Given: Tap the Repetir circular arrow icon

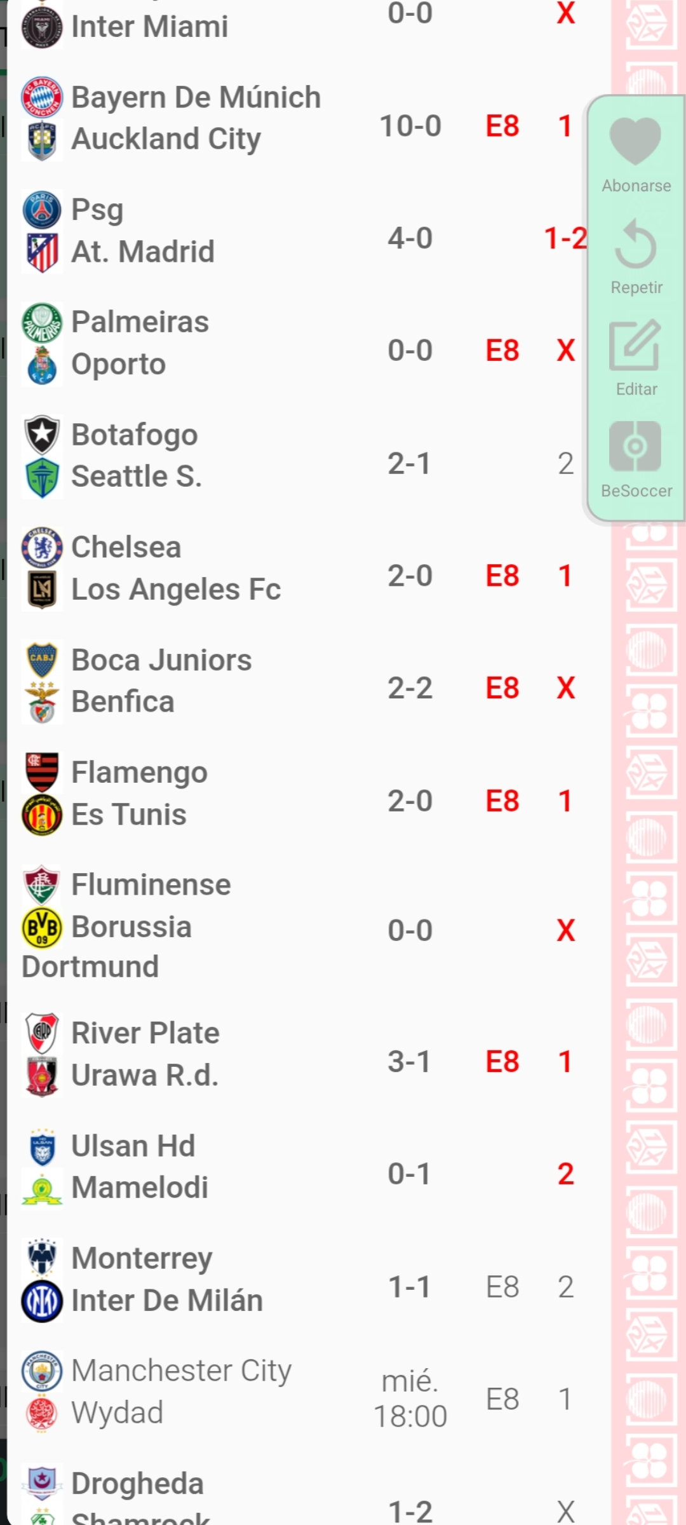Looking at the screenshot, I should (x=635, y=243).
